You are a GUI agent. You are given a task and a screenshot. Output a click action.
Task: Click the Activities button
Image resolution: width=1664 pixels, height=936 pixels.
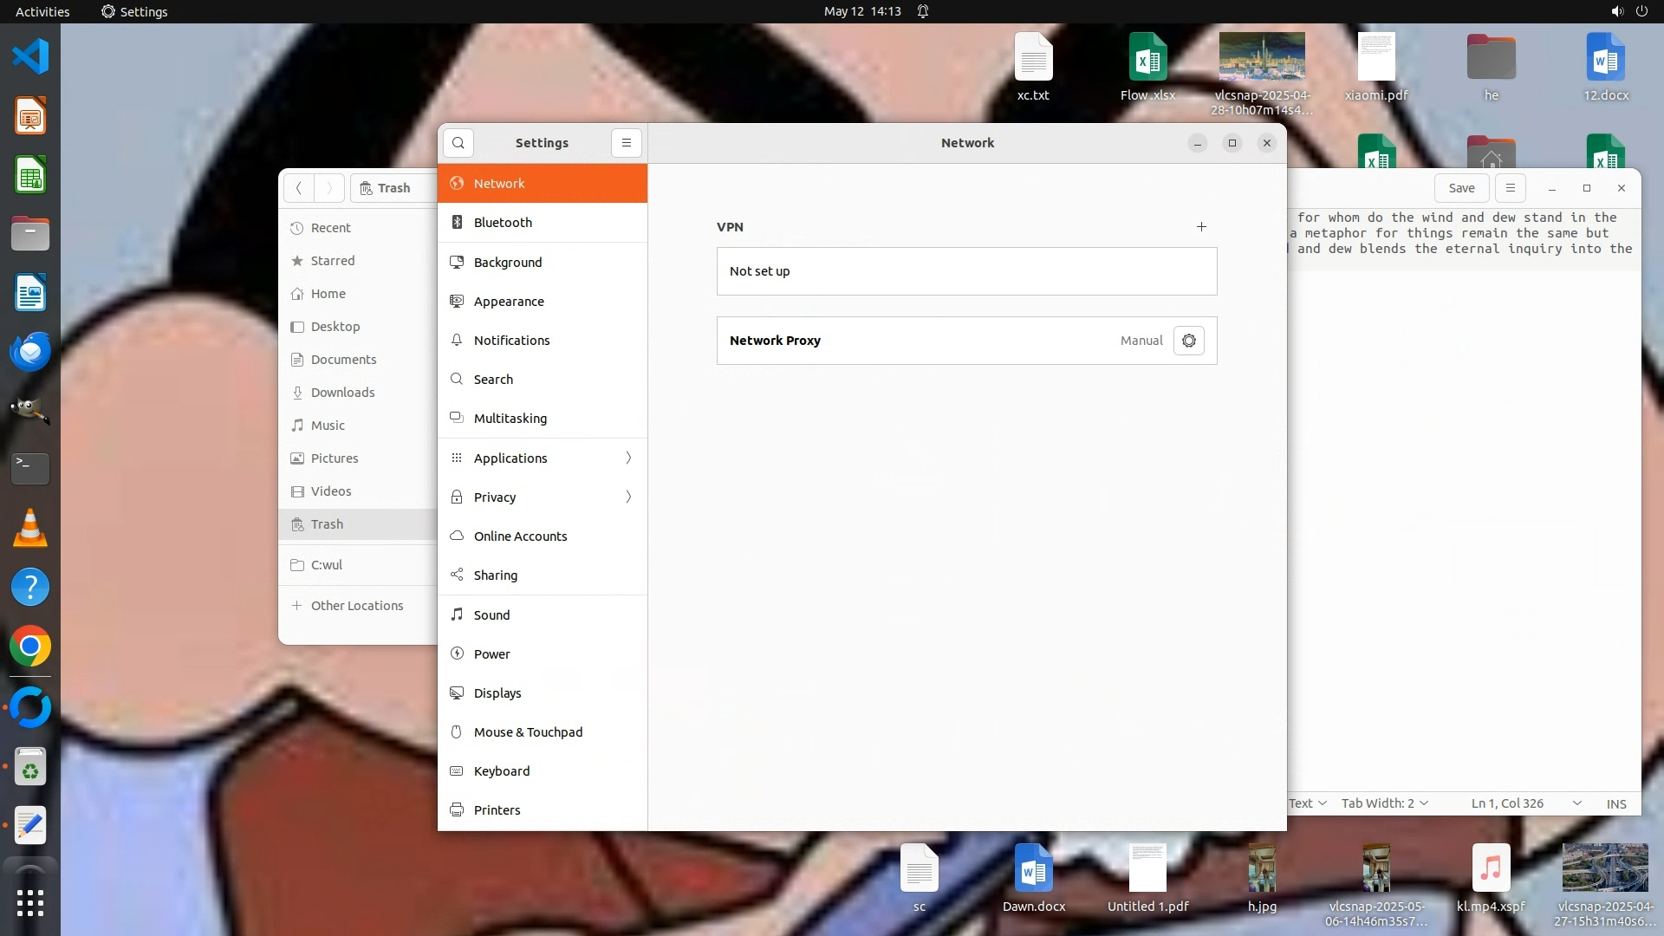click(42, 11)
